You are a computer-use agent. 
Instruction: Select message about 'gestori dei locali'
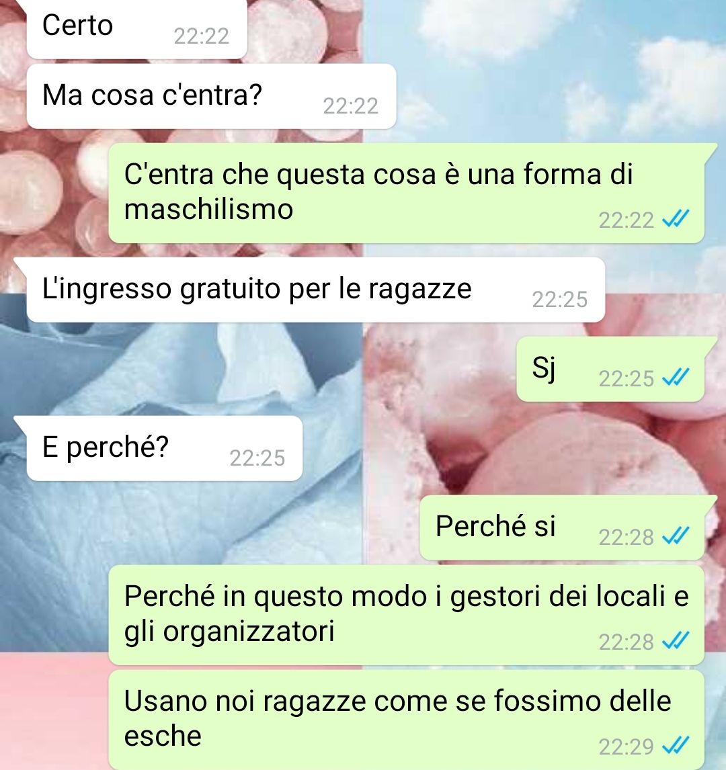coord(406,615)
